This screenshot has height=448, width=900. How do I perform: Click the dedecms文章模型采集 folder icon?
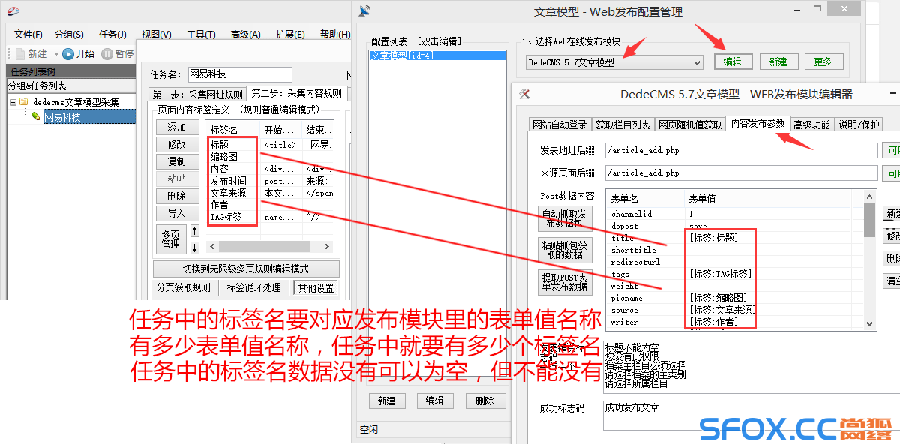coord(24,102)
